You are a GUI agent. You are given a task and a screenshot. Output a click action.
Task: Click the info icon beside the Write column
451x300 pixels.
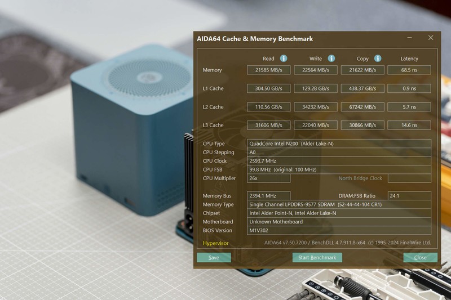point(331,59)
